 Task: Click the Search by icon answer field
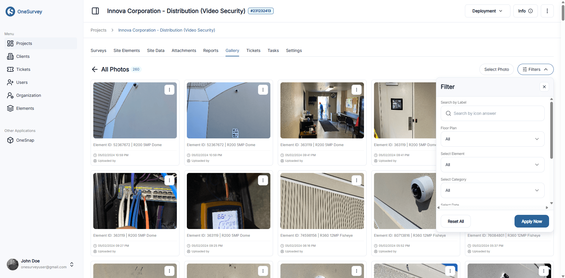492,113
